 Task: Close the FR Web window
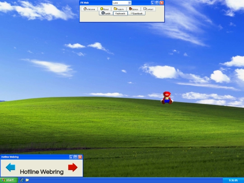[x=162, y=3]
